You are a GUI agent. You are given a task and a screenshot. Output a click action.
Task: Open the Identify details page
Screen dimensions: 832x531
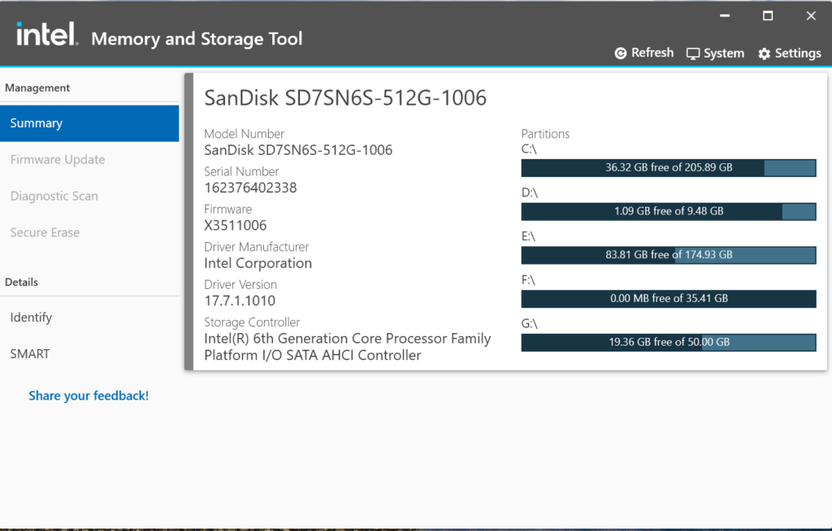89,317
